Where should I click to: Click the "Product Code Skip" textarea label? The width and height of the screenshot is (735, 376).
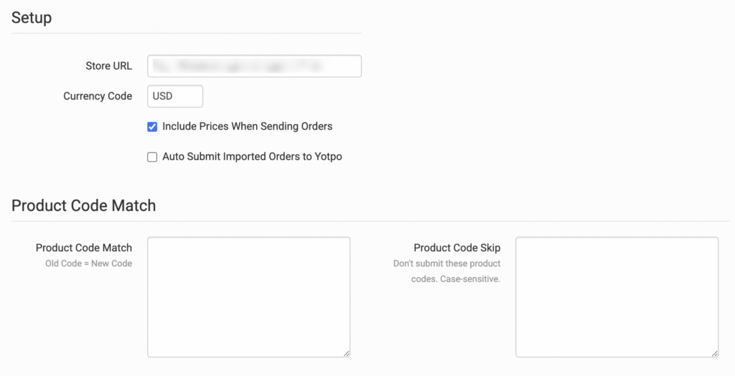[457, 248]
